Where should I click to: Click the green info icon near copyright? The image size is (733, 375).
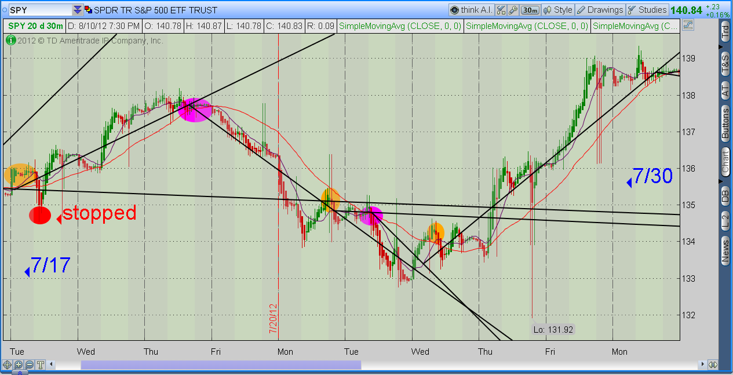click(x=10, y=41)
